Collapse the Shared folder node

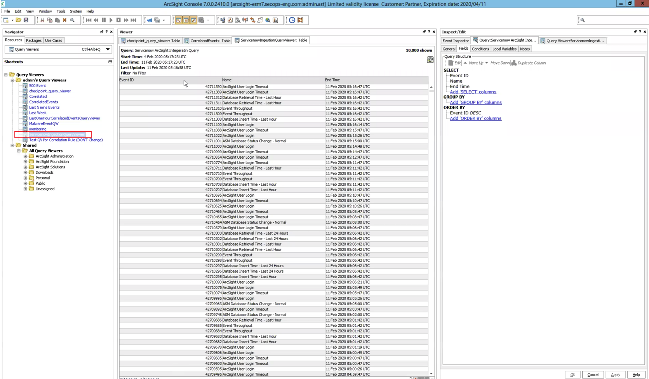point(12,145)
